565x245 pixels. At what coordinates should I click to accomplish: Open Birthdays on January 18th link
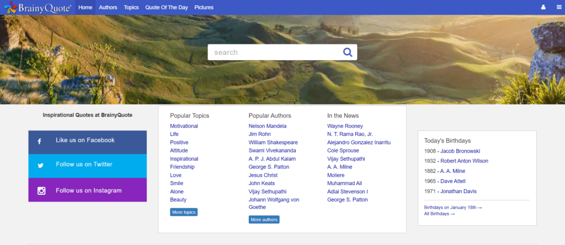[x=453, y=208]
